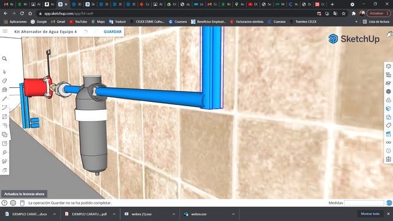Screen dimensions: 393x221
Task: Open the EJEMPLO CARATU pdf download
Action: click(87, 214)
